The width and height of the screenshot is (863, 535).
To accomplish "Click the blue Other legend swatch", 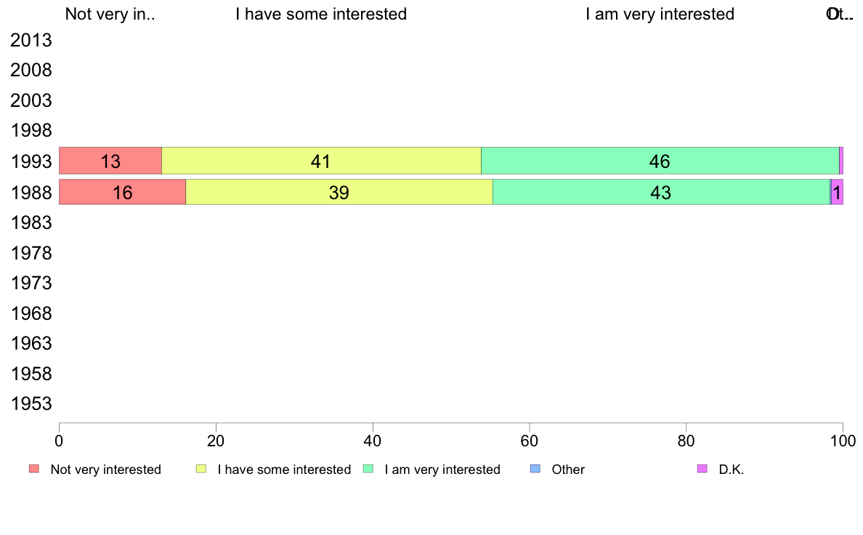I will 535,469.
